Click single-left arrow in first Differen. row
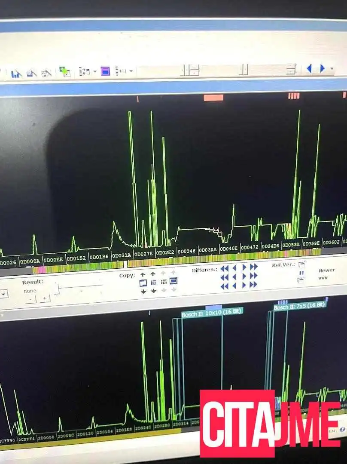 (x=234, y=268)
